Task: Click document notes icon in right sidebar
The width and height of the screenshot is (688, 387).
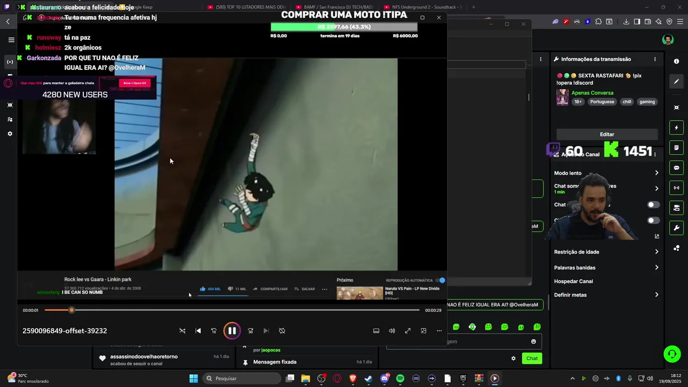Action: (676, 148)
